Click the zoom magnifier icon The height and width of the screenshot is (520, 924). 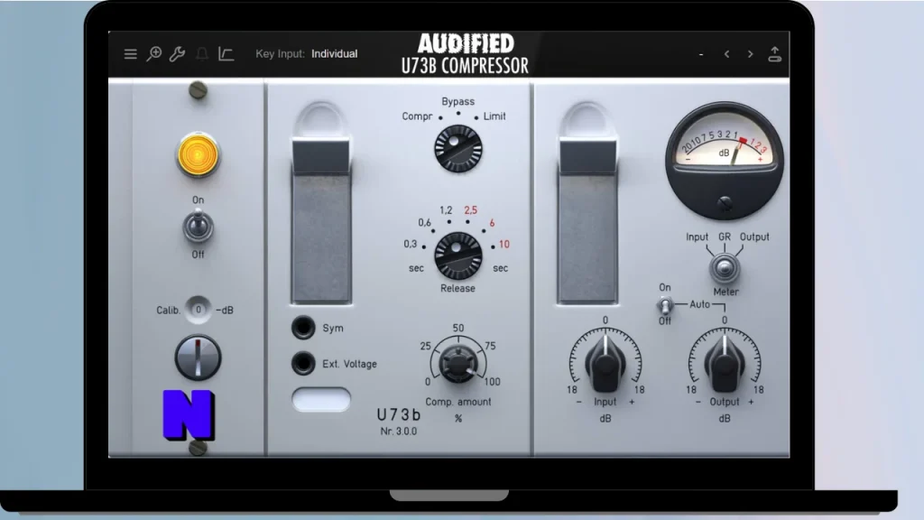click(153, 53)
